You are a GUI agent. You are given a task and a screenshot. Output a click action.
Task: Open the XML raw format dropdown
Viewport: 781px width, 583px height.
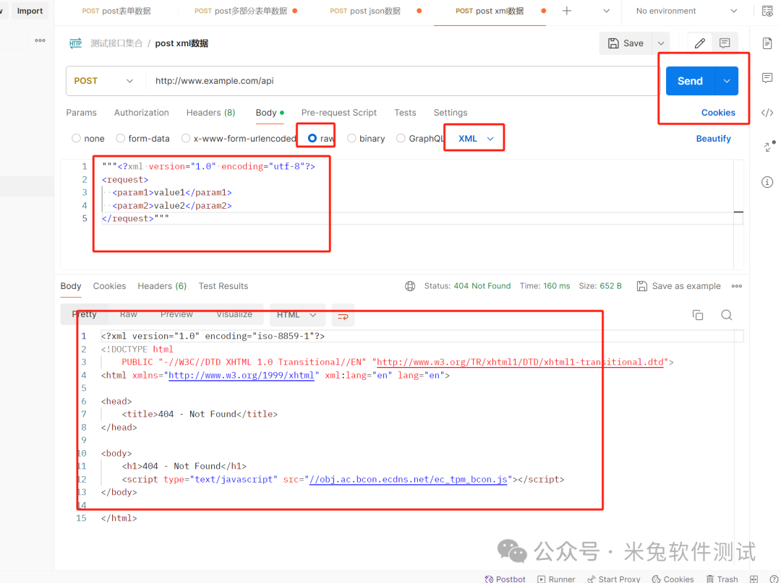tap(476, 138)
